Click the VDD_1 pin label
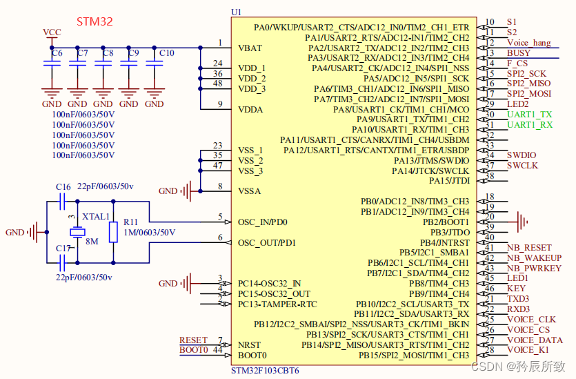This screenshot has width=576, height=379. pyautogui.click(x=252, y=68)
